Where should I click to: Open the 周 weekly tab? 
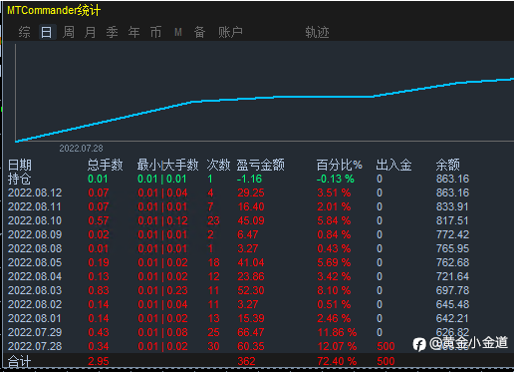point(69,32)
